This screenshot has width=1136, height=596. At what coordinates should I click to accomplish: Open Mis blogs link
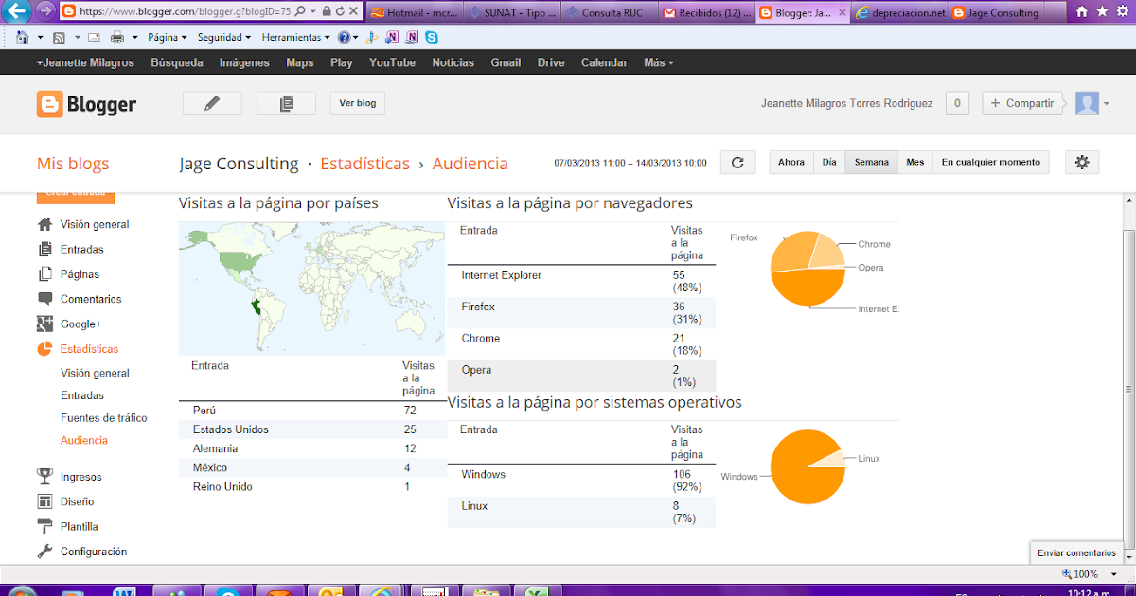click(x=73, y=164)
